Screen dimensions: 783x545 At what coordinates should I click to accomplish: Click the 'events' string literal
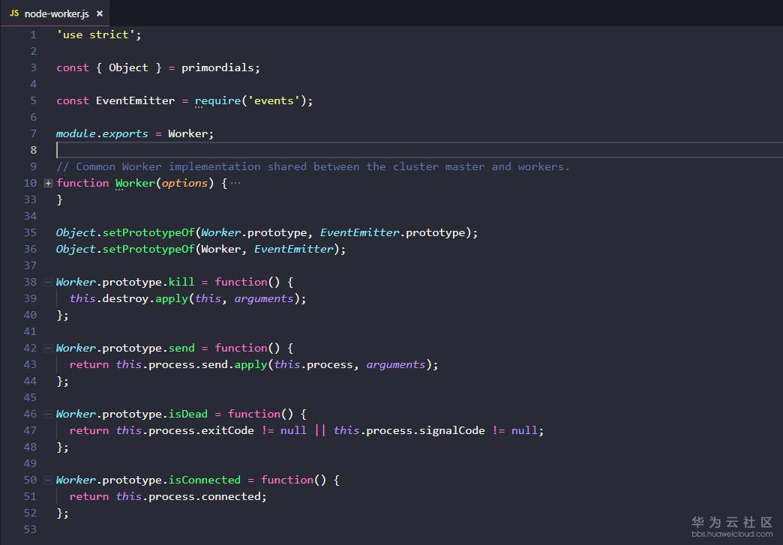(274, 100)
